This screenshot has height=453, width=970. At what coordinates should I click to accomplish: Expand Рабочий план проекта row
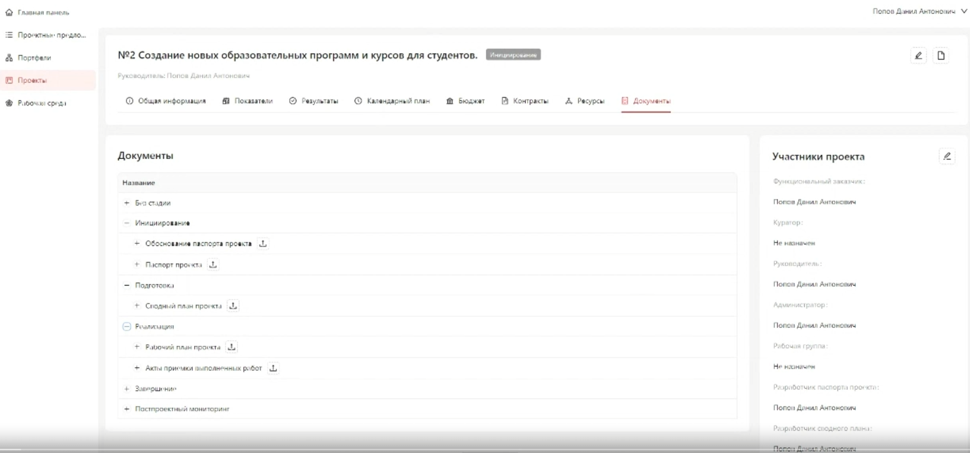point(137,347)
